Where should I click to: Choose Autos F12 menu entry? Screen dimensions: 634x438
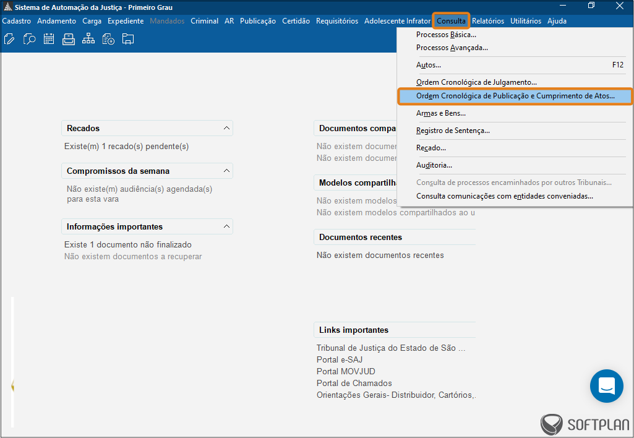tap(515, 65)
